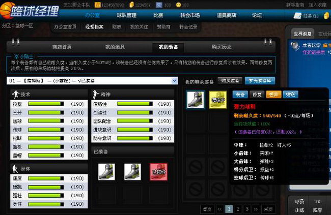Click the second equipped sneaker icon
The image size is (331, 215).
(x=132, y=171)
